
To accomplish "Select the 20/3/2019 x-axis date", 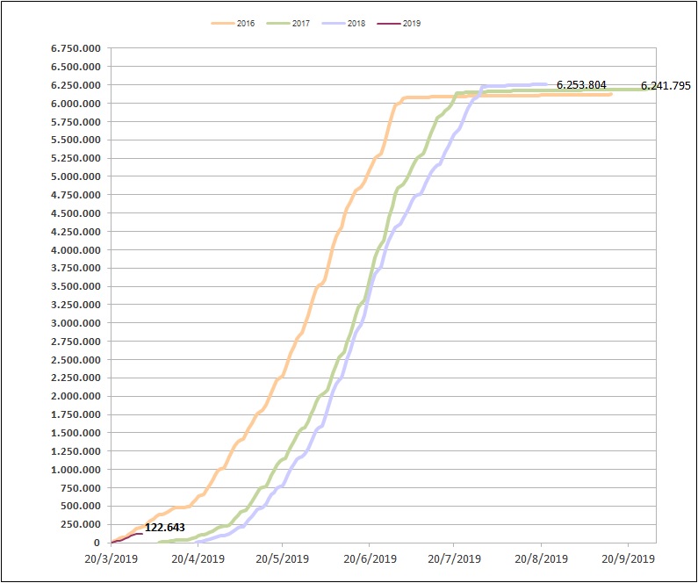I will [111, 558].
